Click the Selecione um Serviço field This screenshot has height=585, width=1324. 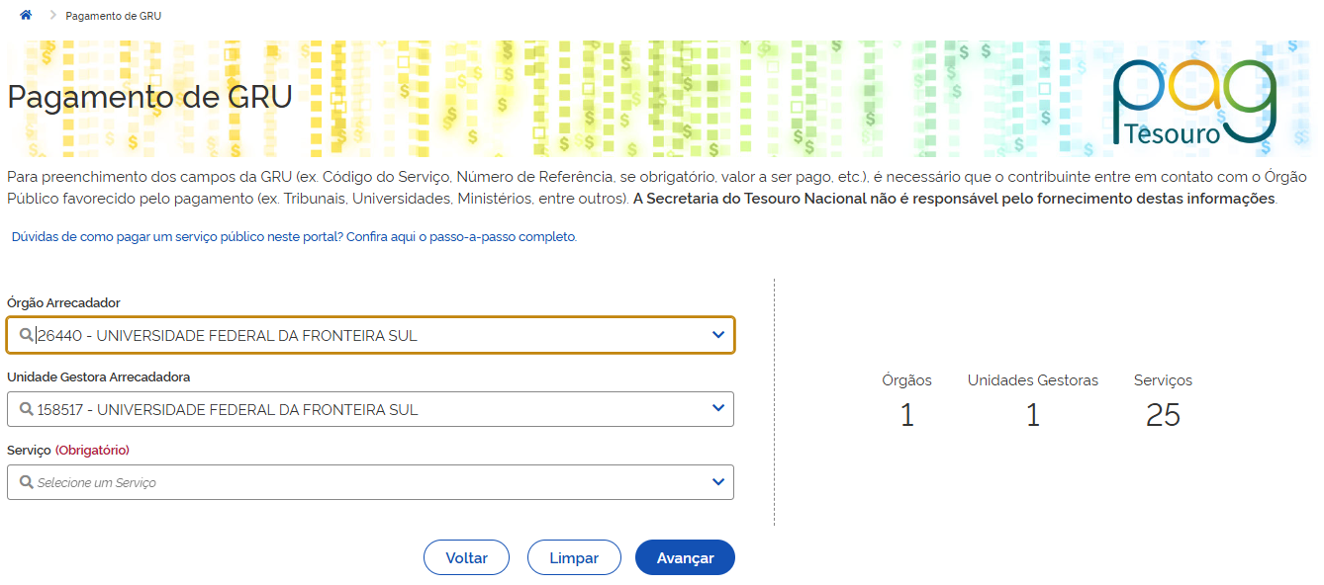[x=366, y=482]
